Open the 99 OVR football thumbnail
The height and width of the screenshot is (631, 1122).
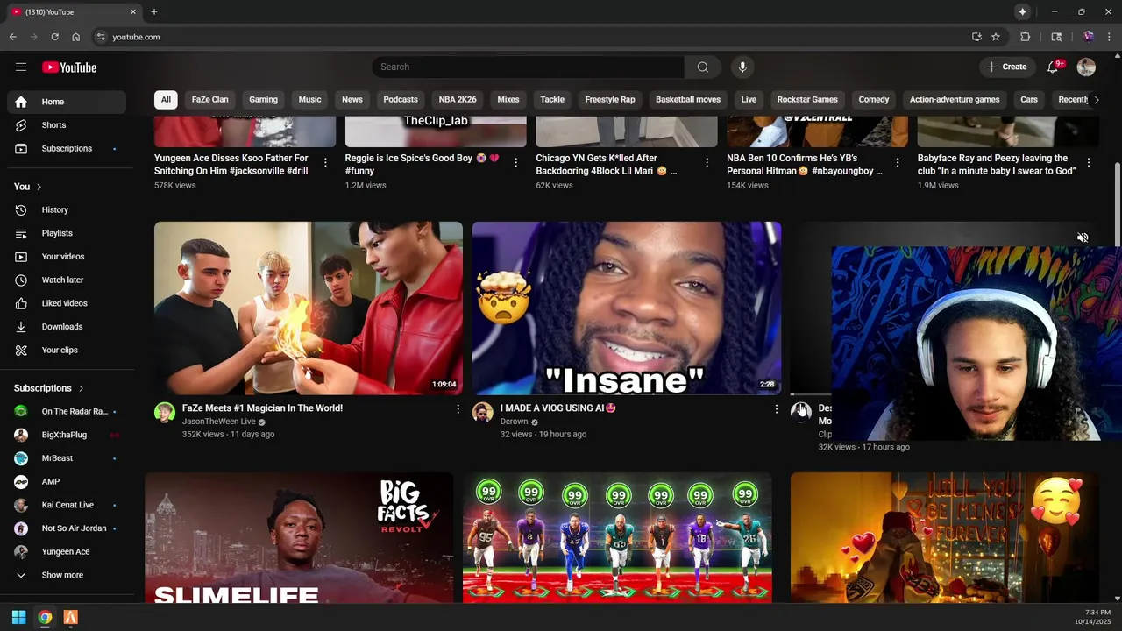617,538
